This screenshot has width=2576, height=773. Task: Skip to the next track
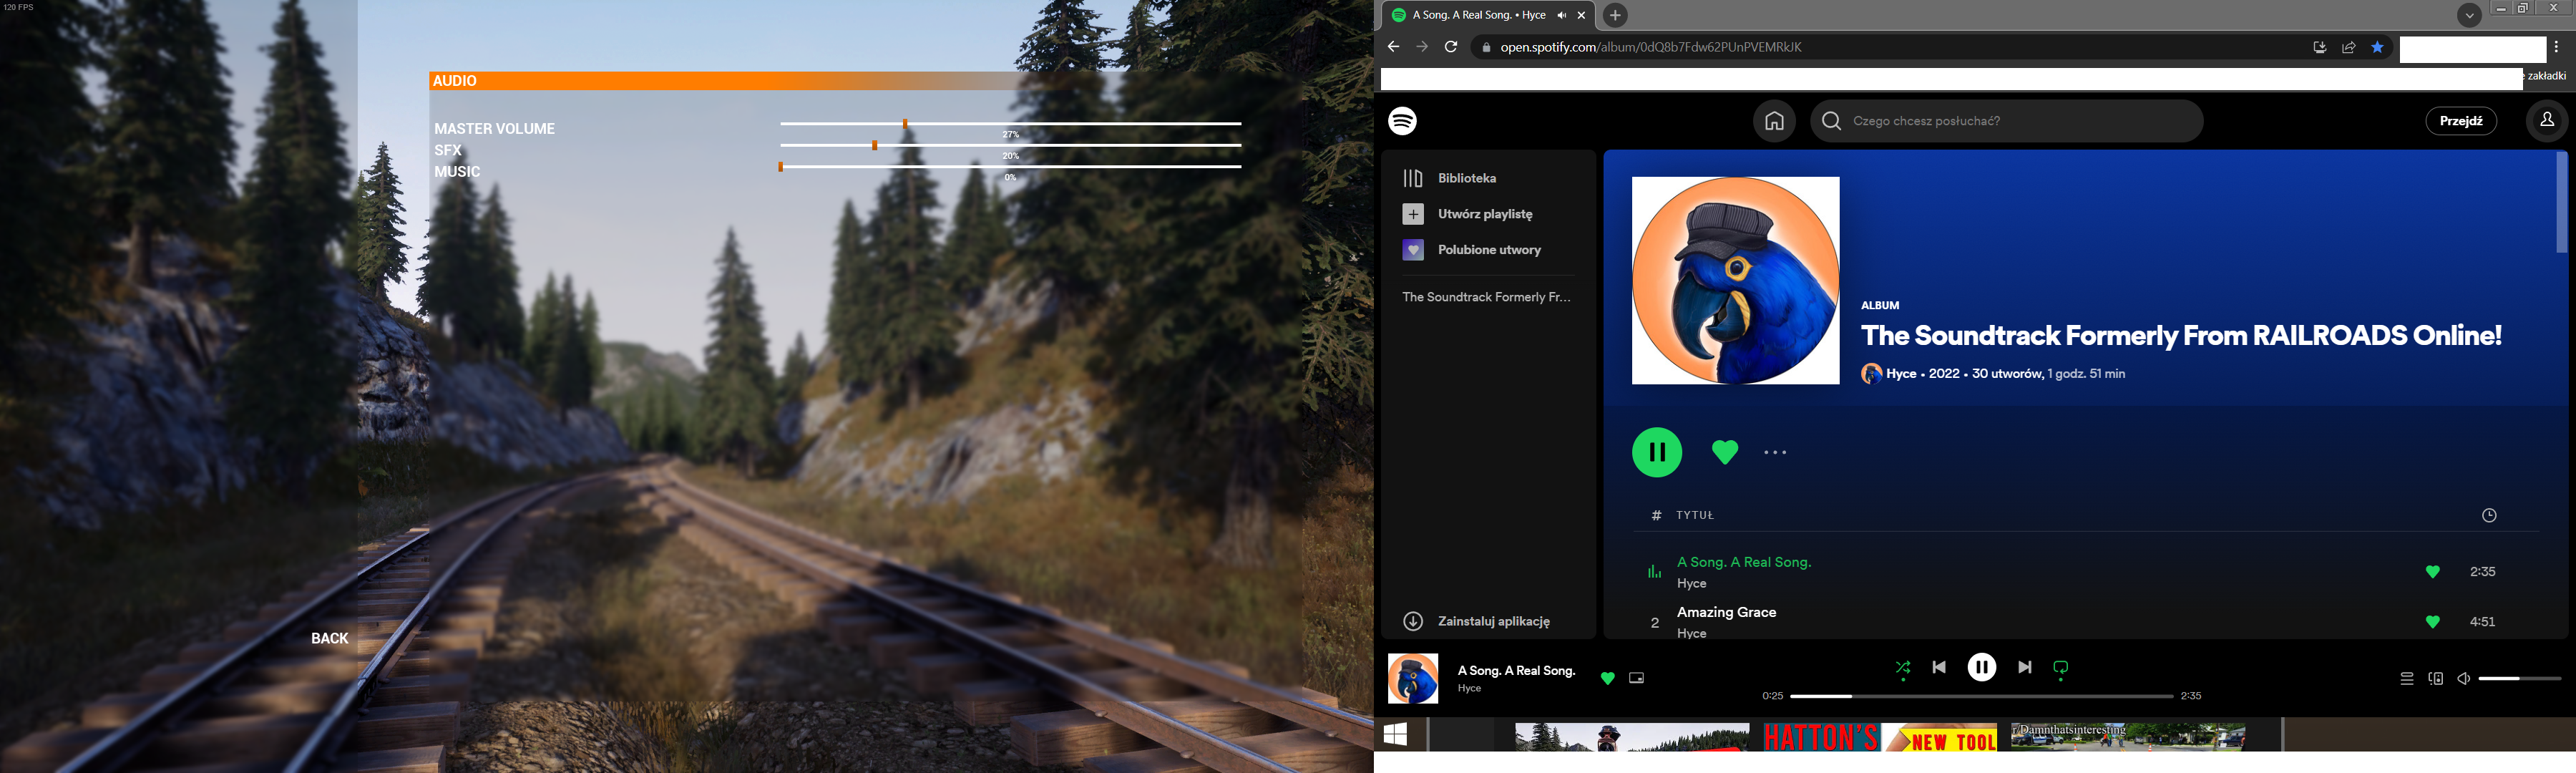point(2024,667)
